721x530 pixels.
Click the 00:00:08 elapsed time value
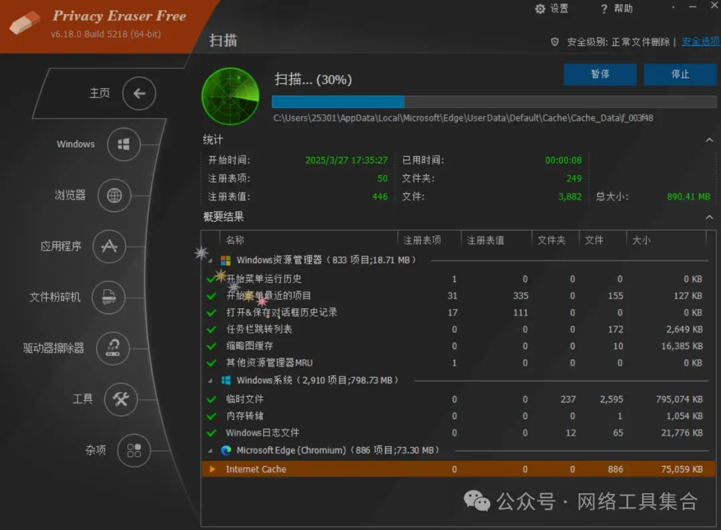coord(563,160)
